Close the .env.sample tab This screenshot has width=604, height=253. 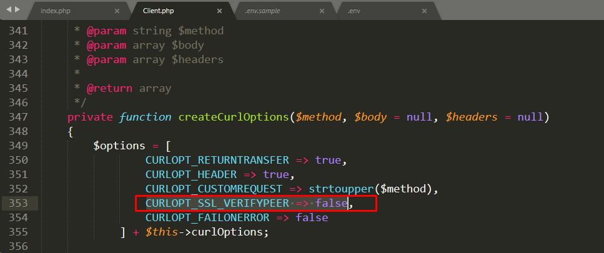point(322,11)
